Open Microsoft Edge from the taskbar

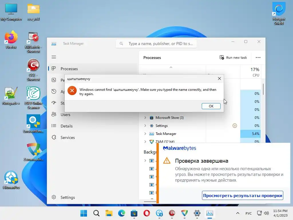point(121,213)
